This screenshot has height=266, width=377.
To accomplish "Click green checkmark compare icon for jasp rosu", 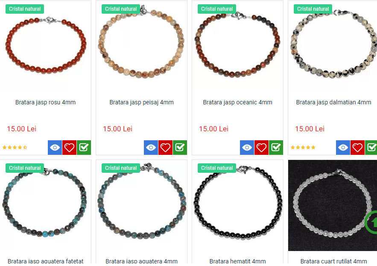I will (84, 147).
